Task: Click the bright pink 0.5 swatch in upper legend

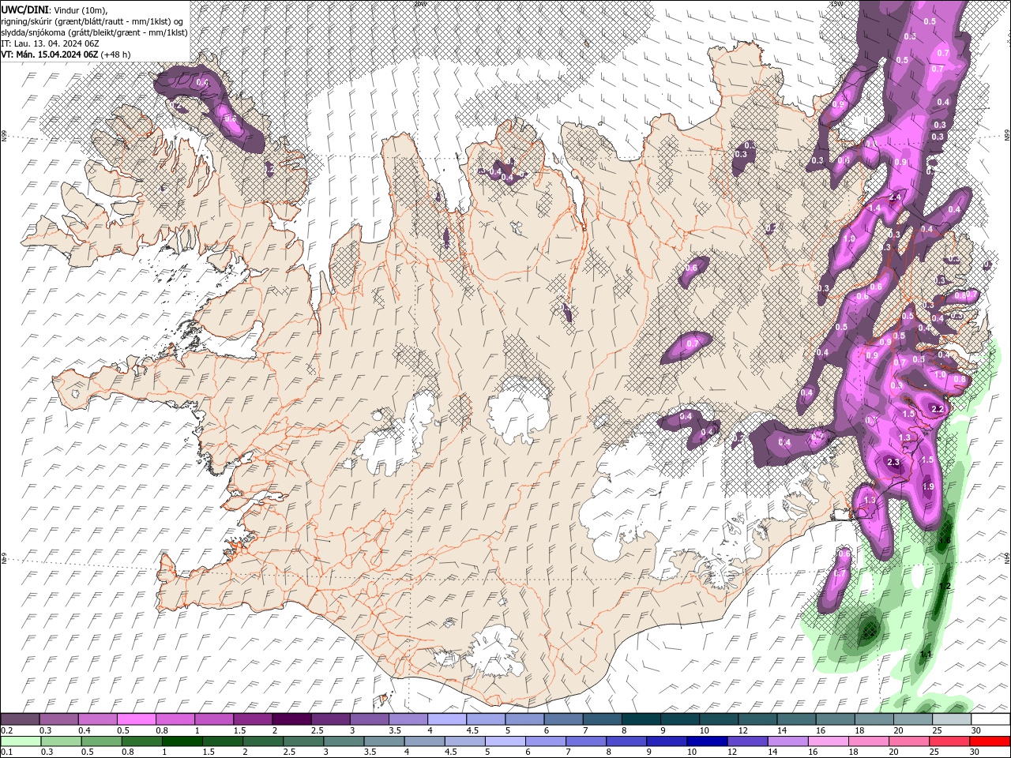Action: 136,719
